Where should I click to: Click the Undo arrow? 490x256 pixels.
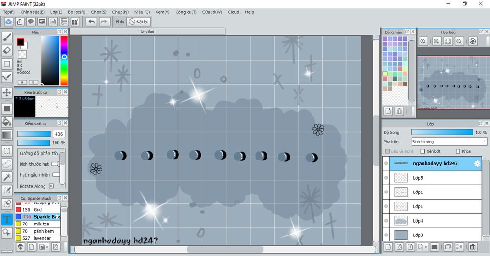point(91,22)
